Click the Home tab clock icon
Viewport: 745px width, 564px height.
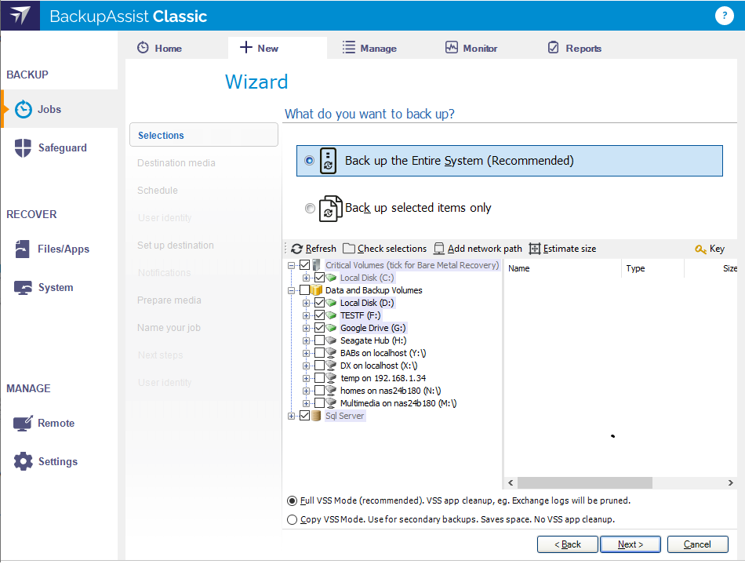point(143,48)
